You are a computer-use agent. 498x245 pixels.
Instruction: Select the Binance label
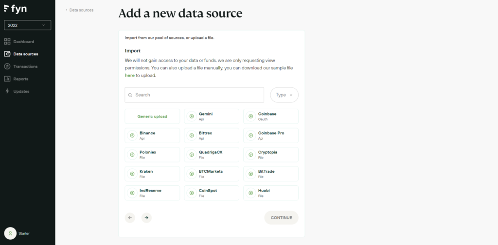[147, 133]
